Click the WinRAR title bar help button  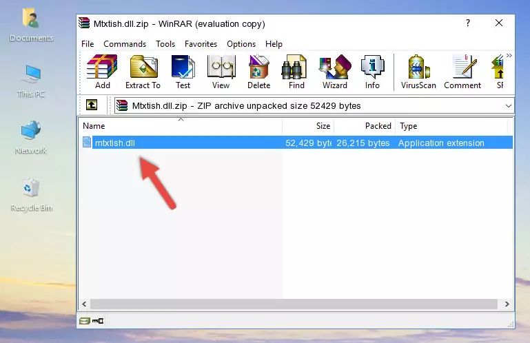(x=468, y=23)
